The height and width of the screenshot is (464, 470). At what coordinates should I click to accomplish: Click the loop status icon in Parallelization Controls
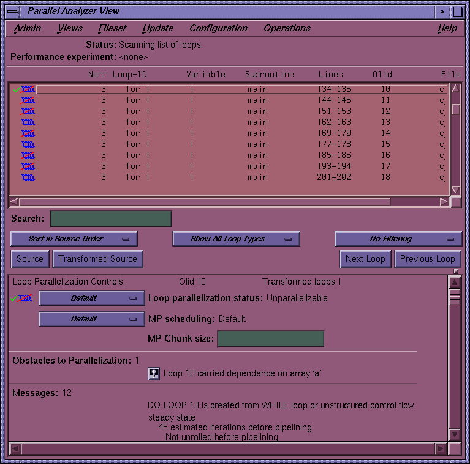click(21, 298)
